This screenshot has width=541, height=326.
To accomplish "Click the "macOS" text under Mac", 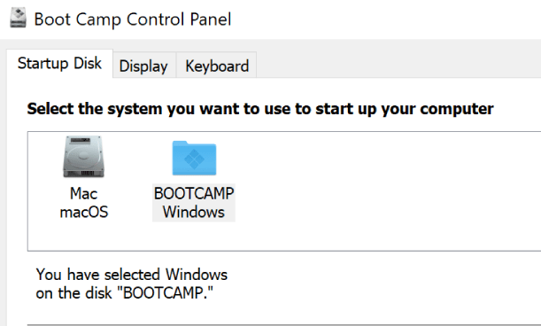I will [x=83, y=212].
